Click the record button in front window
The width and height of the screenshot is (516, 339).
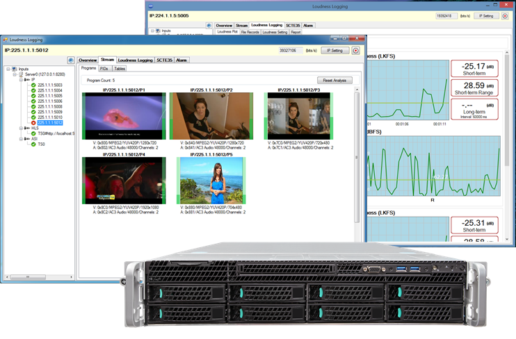(356, 51)
